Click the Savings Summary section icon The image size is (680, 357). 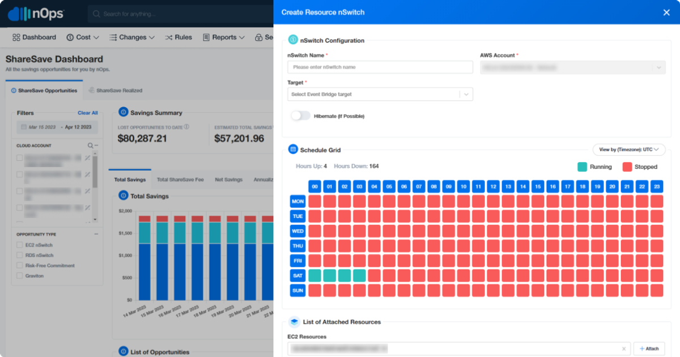123,112
